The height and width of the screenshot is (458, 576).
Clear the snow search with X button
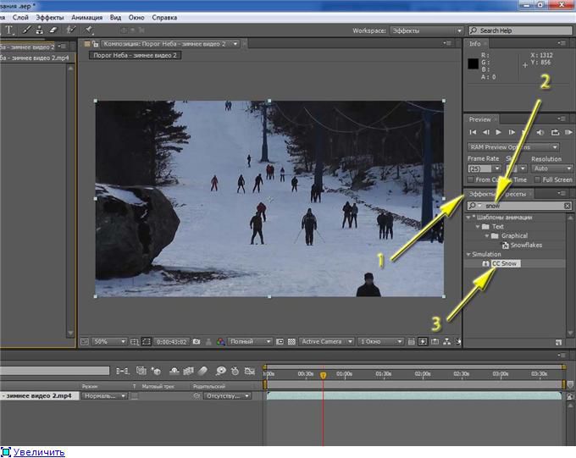(568, 206)
